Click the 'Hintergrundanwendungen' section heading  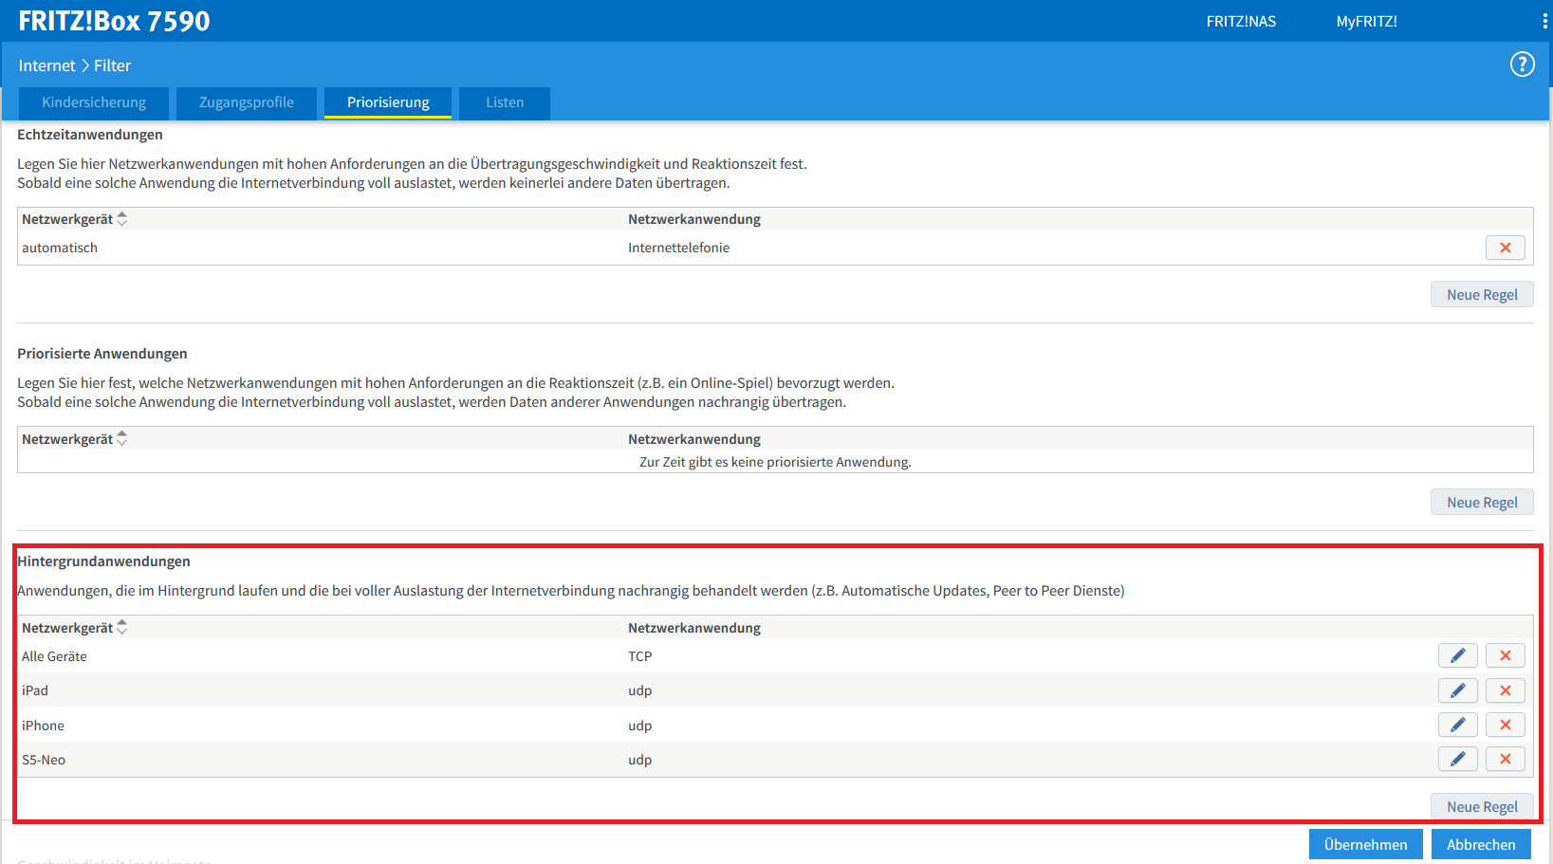click(103, 561)
